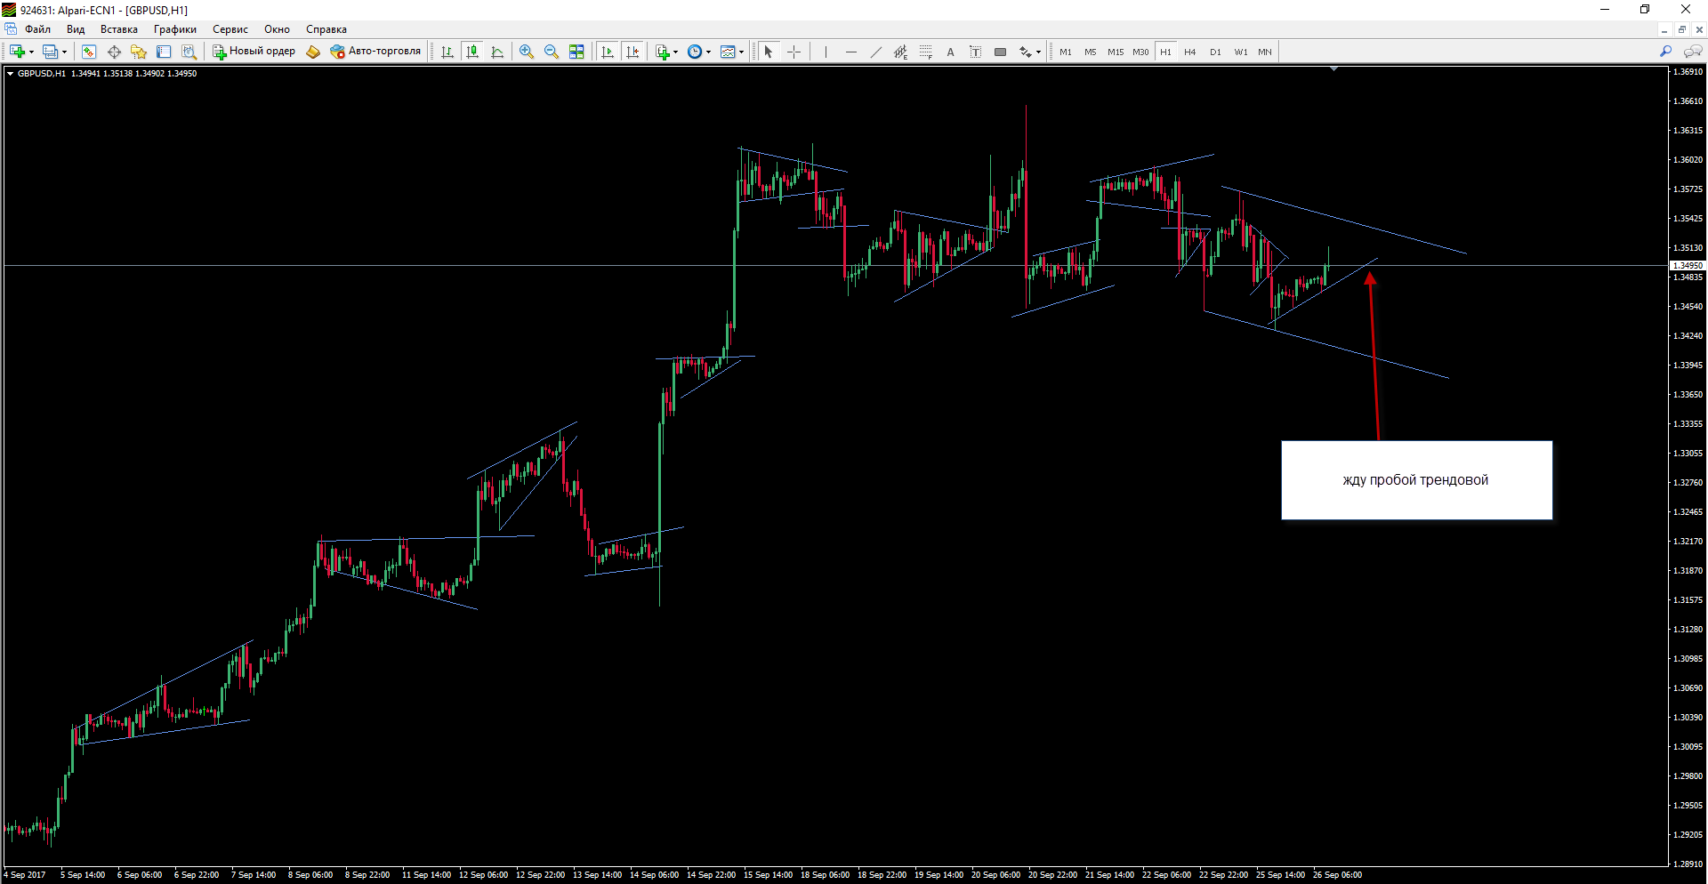This screenshot has width=1708, height=884.
Task: Zoom out the chart
Action: (x=552, y=52)
